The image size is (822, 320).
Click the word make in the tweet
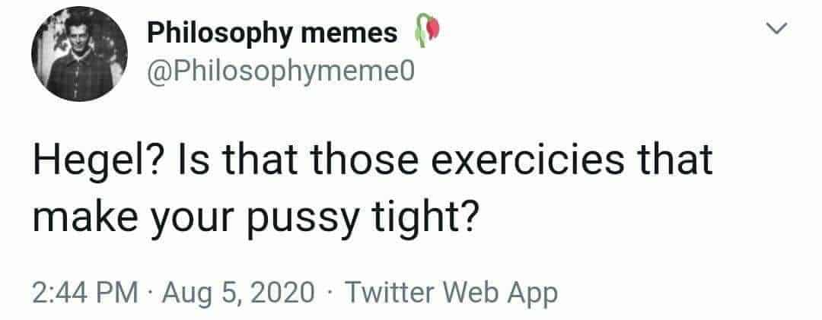(79, 215)
